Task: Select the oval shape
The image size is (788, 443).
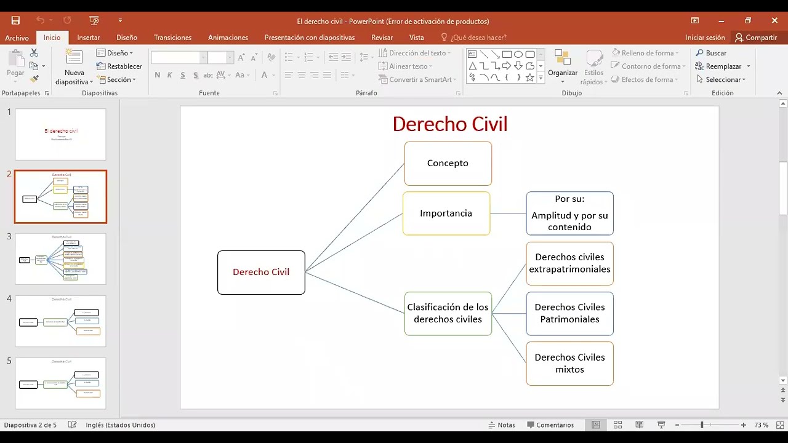Action: coord(518,54)
